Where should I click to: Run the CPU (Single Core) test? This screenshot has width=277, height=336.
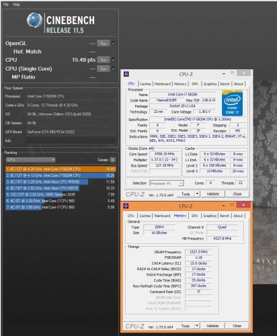104,69
